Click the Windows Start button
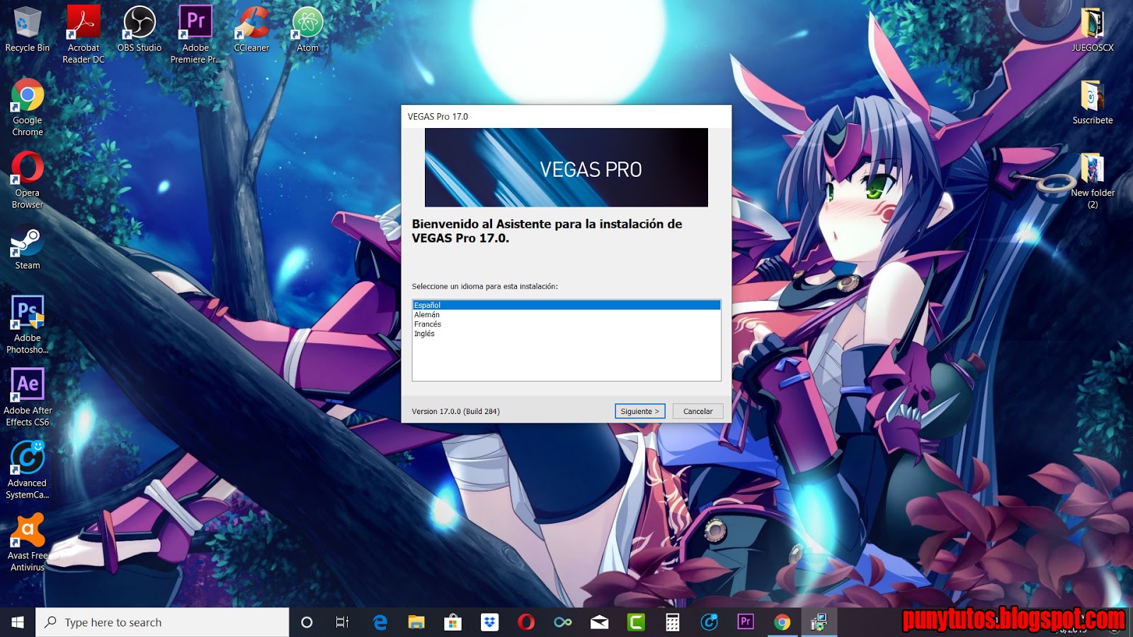 click(x=18, y=622)
